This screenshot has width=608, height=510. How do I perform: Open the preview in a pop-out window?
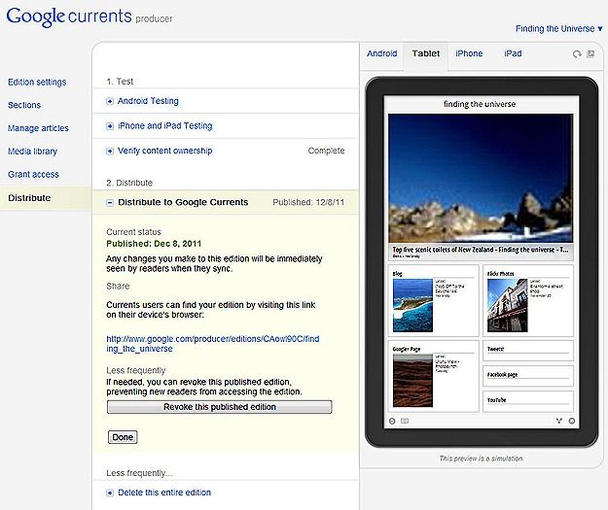[x=590, y=54]
